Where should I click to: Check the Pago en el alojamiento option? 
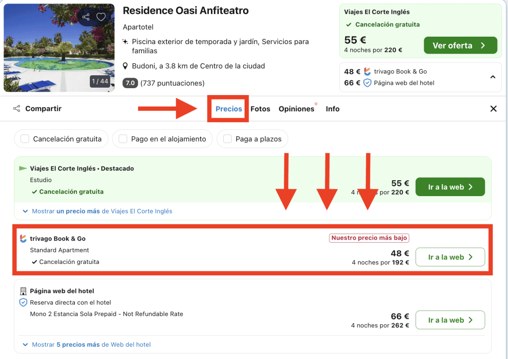pyautogui.click(x=123, y=139)
